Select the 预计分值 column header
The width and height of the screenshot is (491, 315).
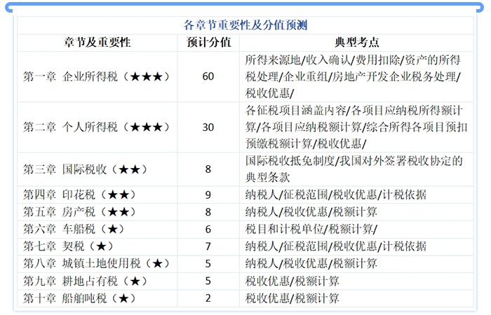coord(208,42)
